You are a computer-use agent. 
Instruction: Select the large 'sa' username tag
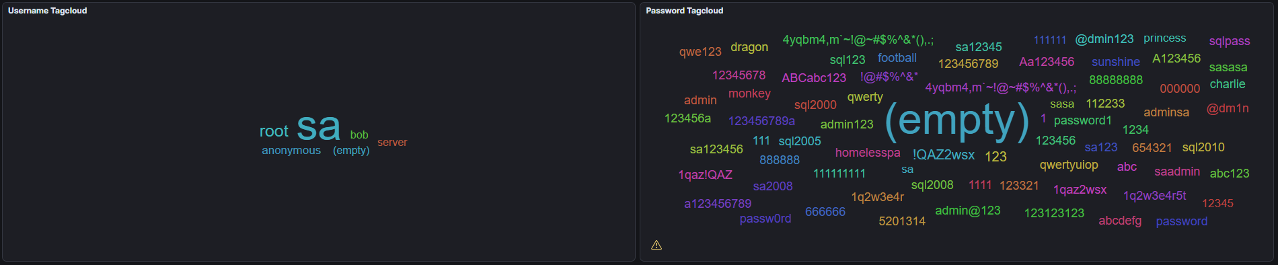point(318,126)
